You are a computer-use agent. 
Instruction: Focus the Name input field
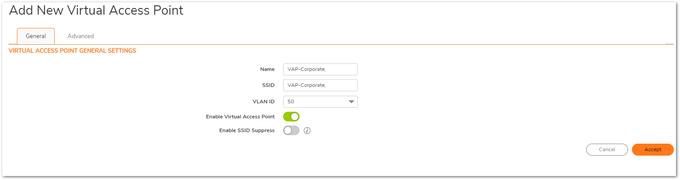pos(320,70)
